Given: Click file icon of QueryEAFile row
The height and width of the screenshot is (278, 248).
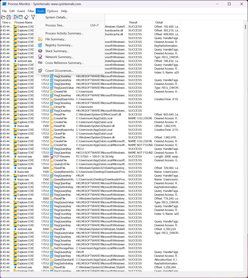Looking at the screenshot, I should 52,164.
